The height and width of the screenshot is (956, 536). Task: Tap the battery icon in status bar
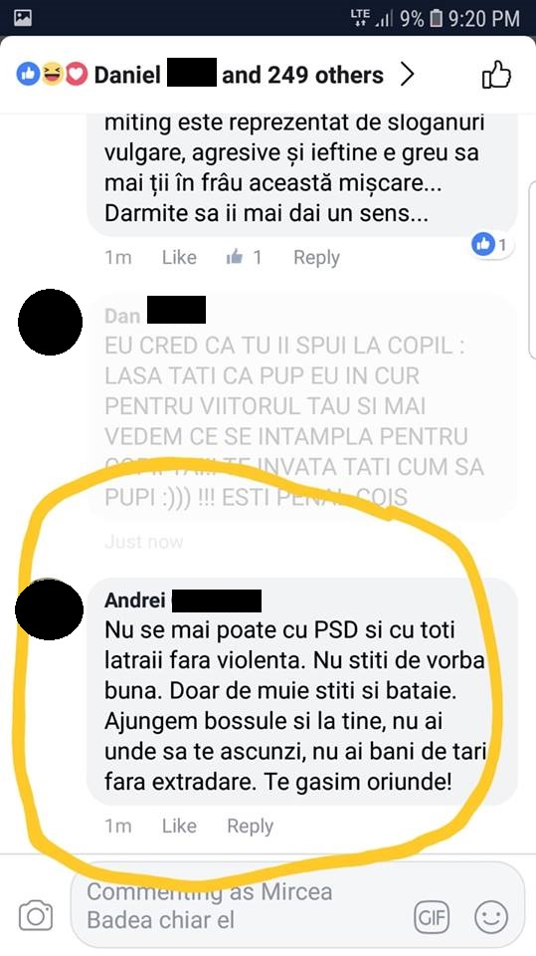(x=436, y=18)
